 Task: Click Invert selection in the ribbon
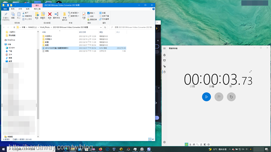click(104, 19)
